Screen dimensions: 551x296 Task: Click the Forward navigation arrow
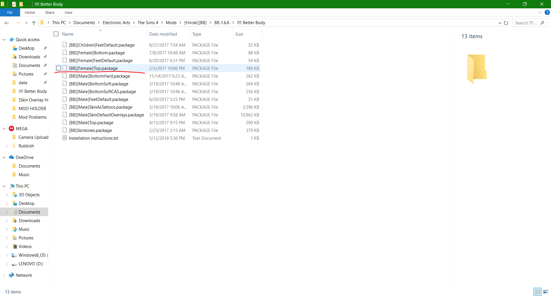coord(18,23)
